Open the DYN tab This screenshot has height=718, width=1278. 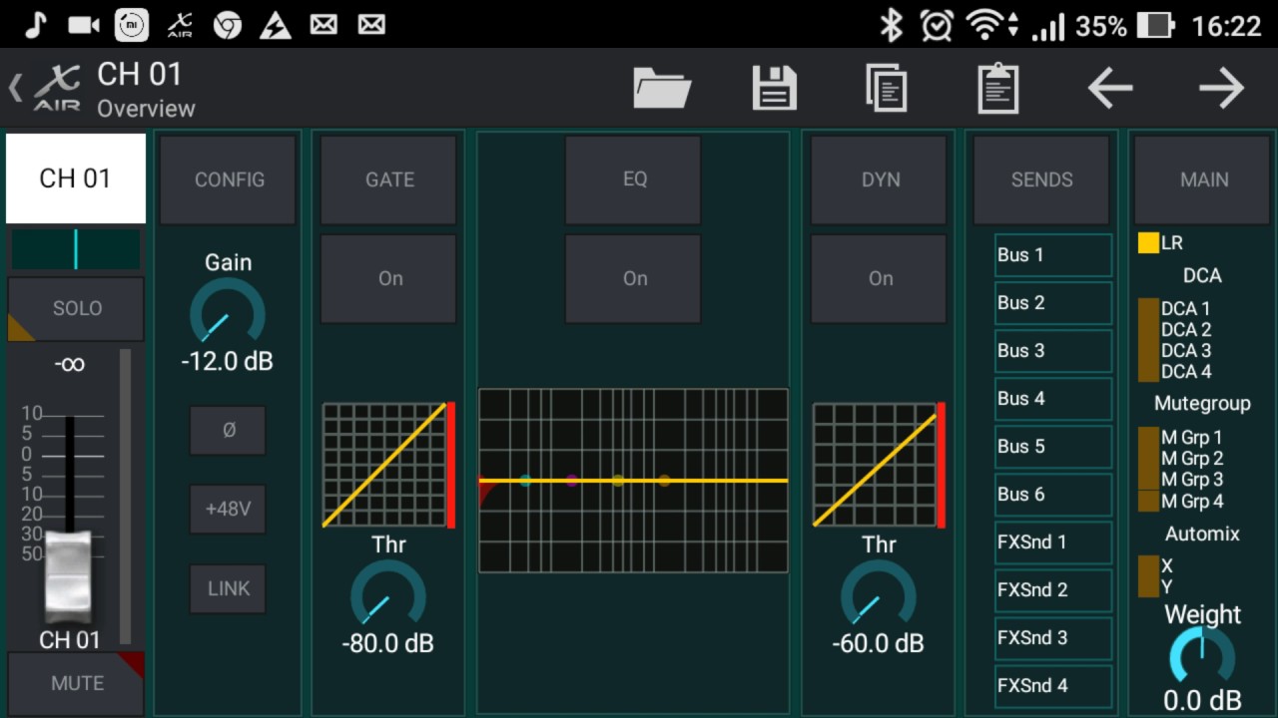click(x=880, y=179)
